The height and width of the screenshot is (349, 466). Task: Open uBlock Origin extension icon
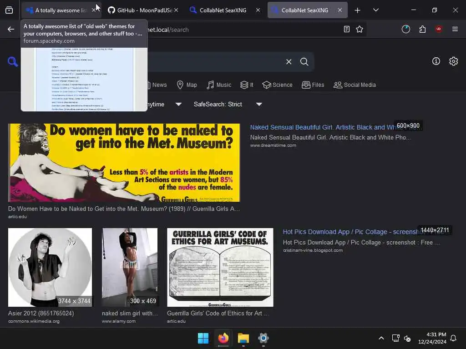click(x=438, y=29)
